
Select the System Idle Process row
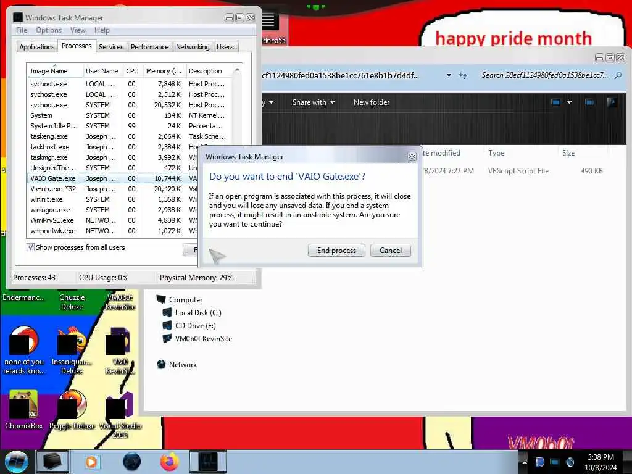[129, 126]
